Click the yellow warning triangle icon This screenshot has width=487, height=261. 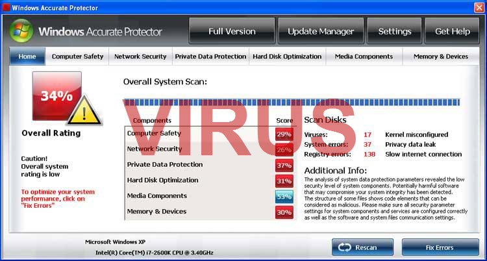84,112
